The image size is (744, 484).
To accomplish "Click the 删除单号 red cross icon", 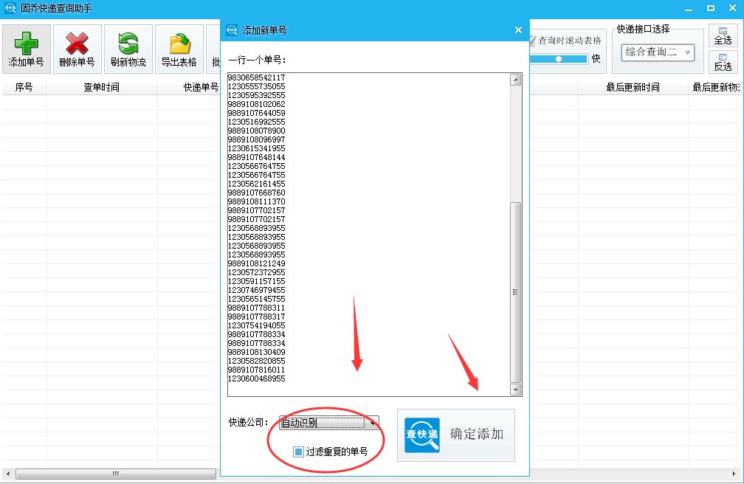I will (x=76, y=43).
